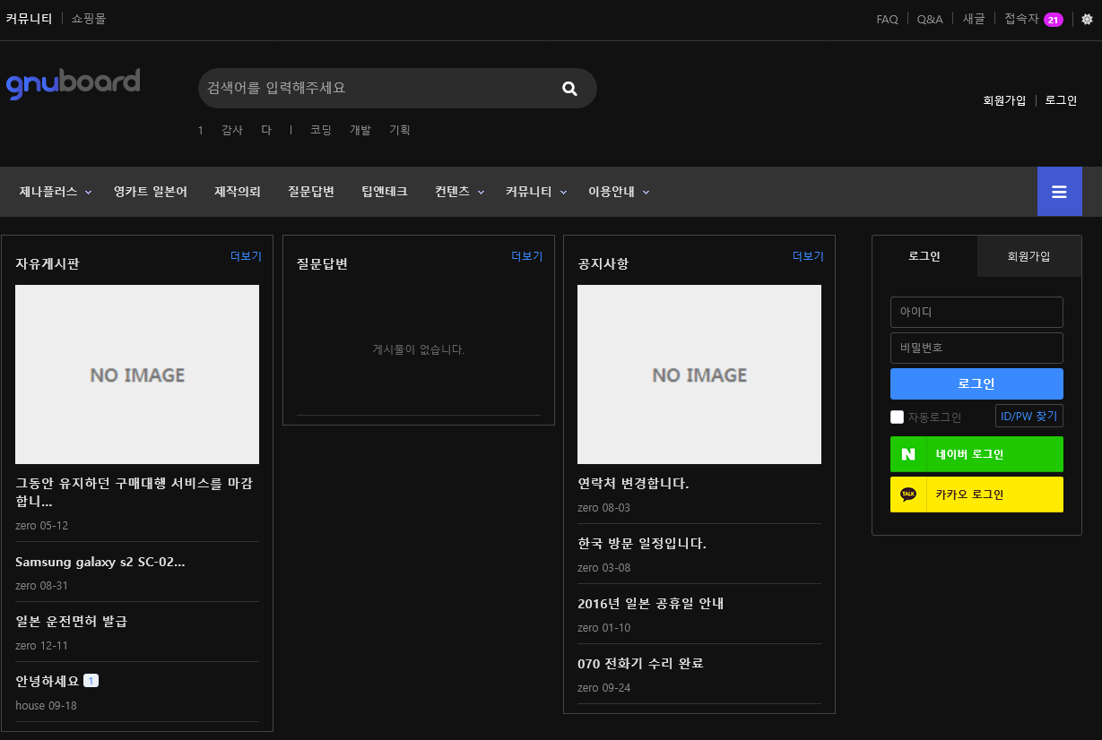Click the KakaoTalk speech bubble icon

[908, 495]
